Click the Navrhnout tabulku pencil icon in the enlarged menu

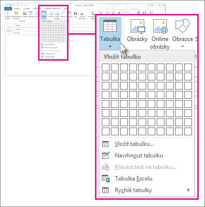(106, 155)
